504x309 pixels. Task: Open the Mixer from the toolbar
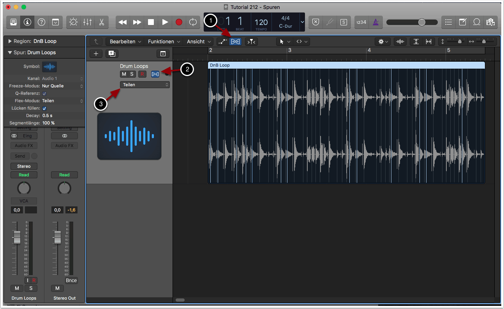[87, 22]
